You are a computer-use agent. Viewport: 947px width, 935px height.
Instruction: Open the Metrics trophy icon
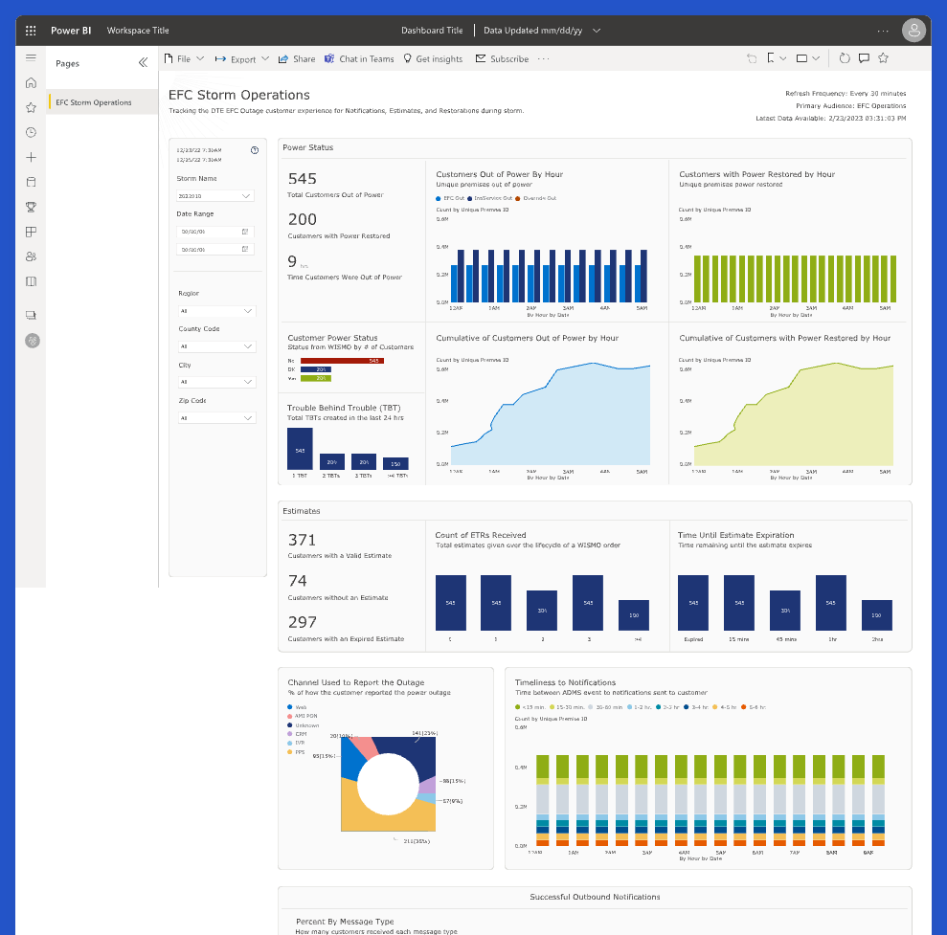pyautogui.click(x=31, y=207)
